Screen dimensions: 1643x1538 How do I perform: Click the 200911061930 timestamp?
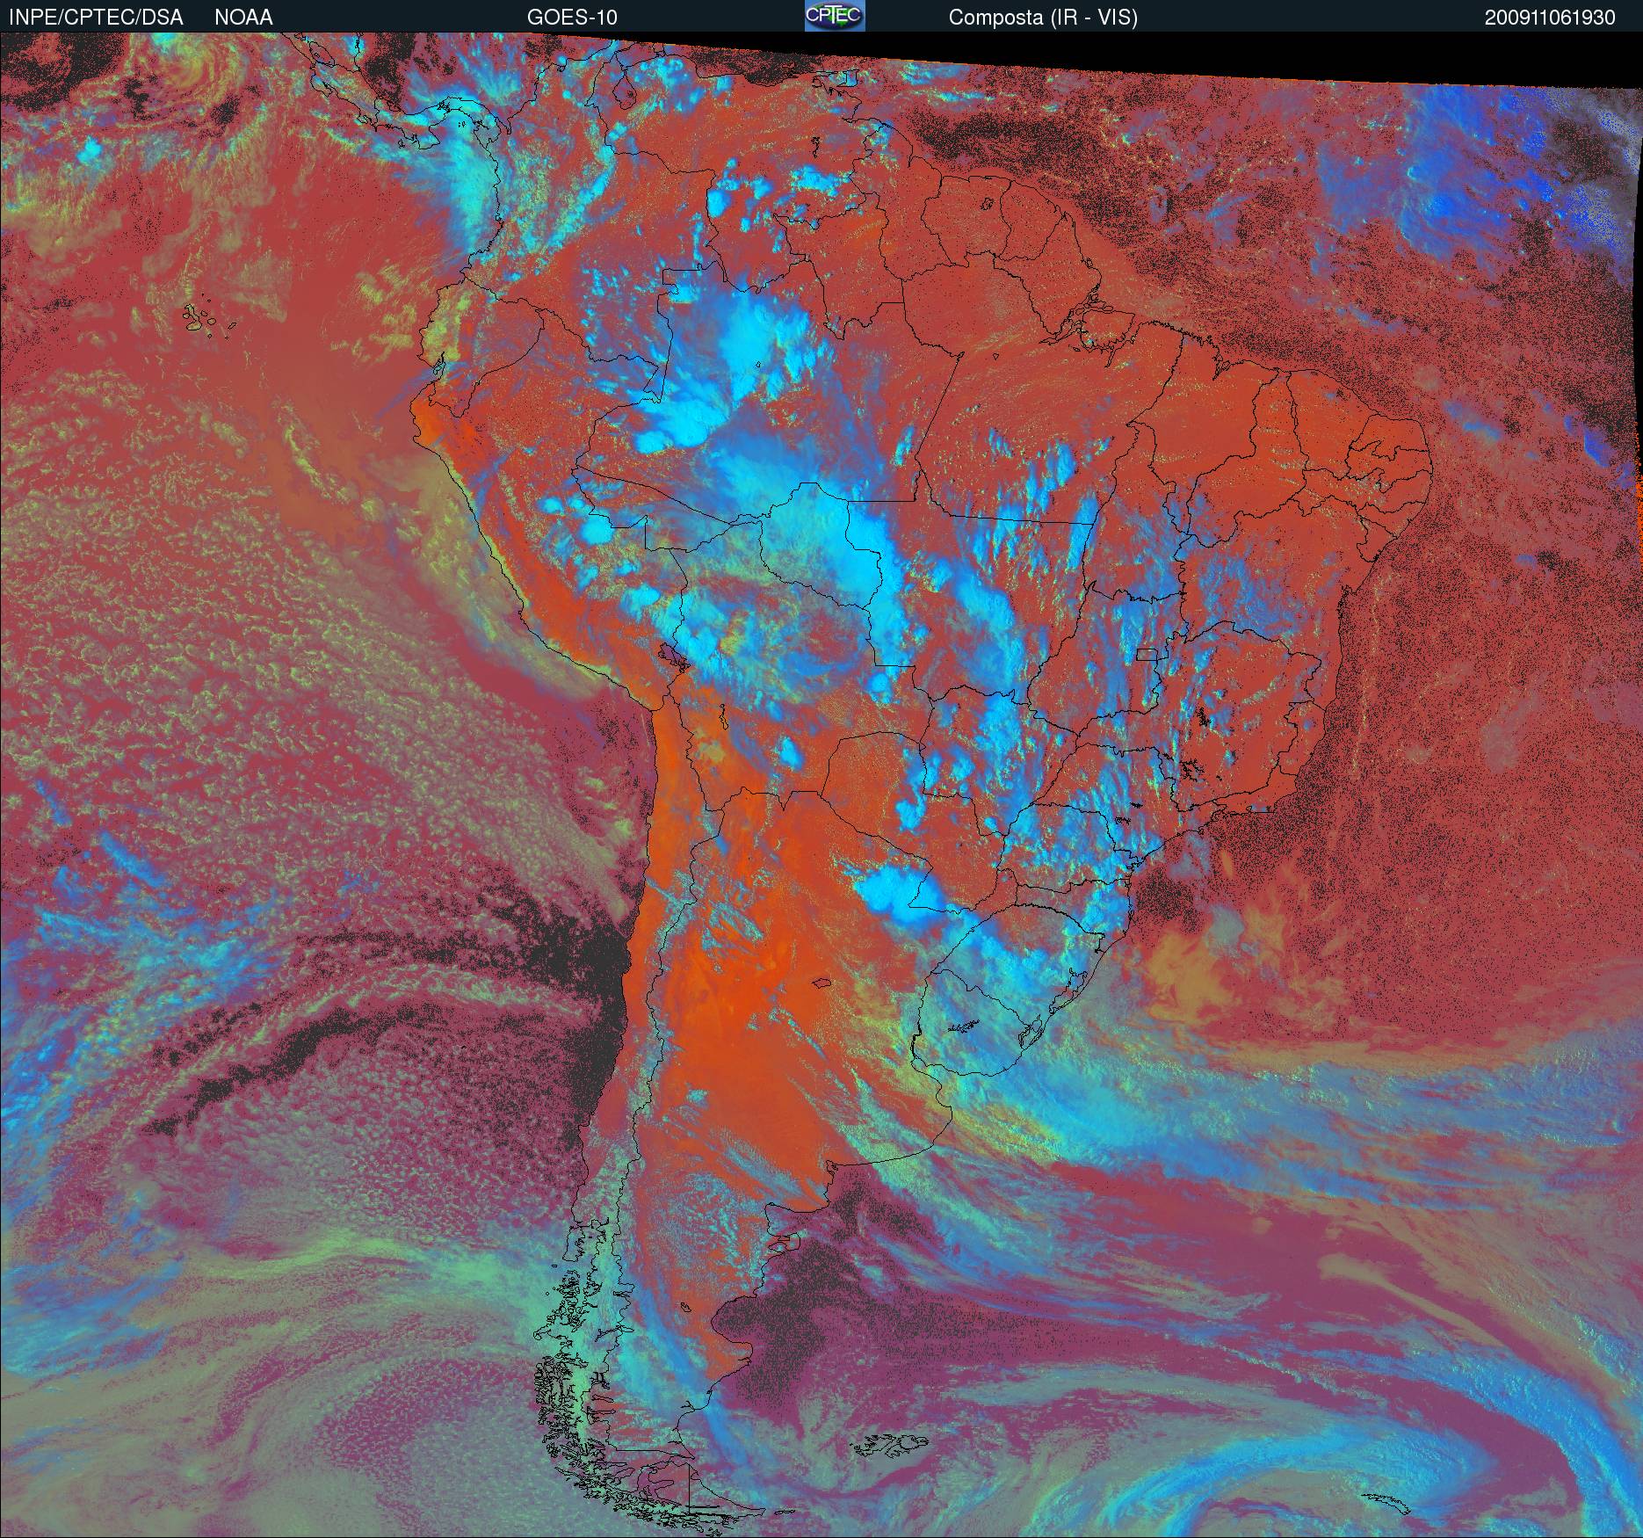(x=1550, y=18)
